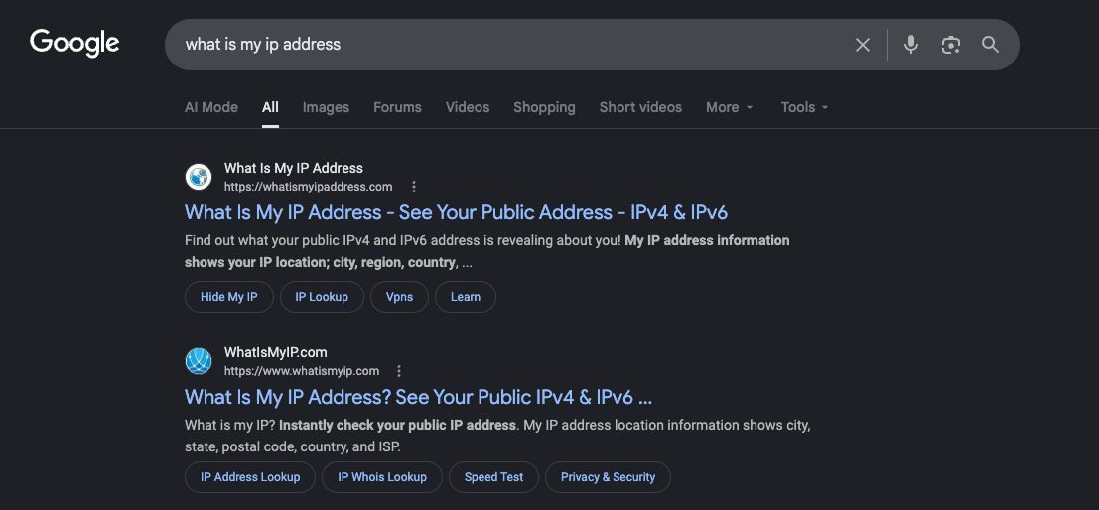Click snippet text 'My IP address information'
1099x510 pixels.
coord(707,240)
